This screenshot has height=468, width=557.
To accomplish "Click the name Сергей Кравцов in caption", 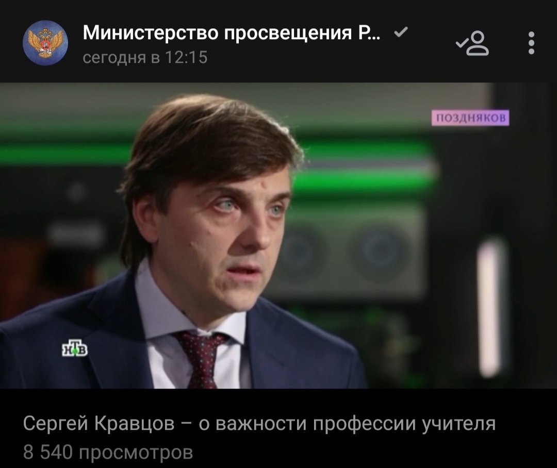I will [99, 423].
